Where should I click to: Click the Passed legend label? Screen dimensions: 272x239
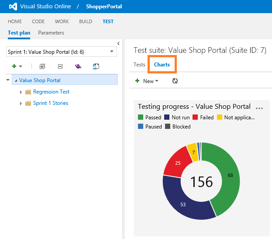[153, 118]
